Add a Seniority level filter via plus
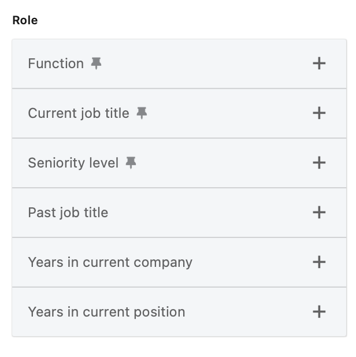This screenshot has height=357, width=356. [x=319, y=163]
